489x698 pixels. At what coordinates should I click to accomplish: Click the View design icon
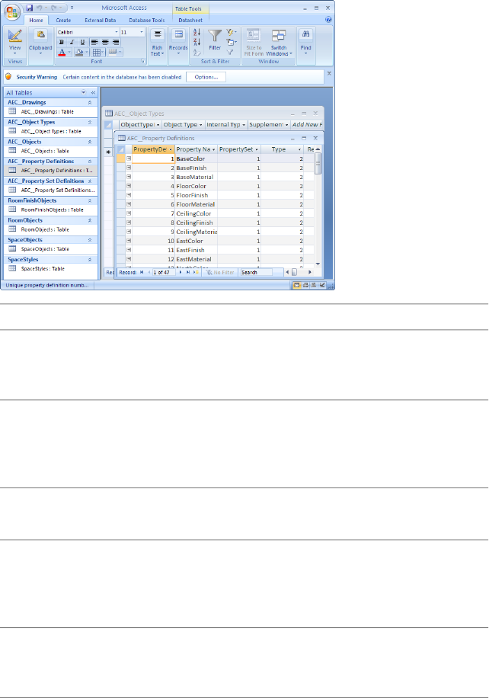pos(14,36)
